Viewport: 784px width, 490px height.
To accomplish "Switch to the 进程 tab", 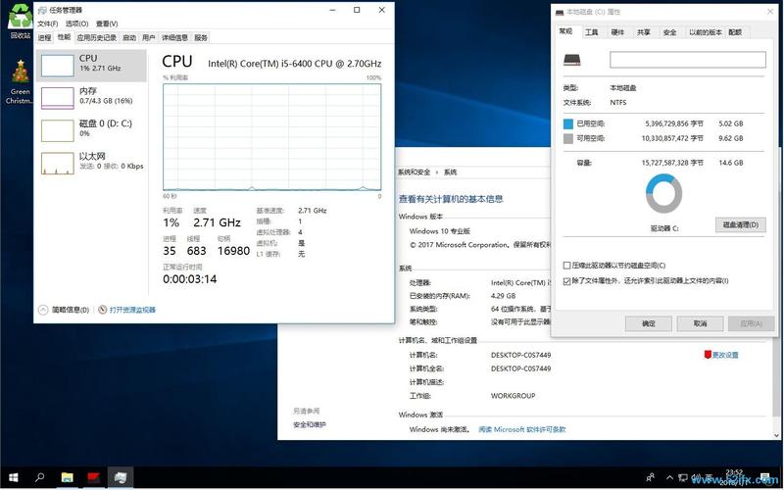I will pyautogui.click(x=45, y=37).
